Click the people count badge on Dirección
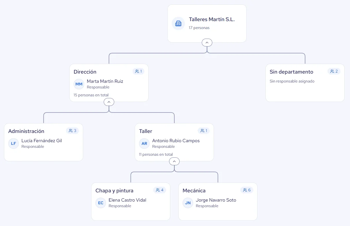 [x=138, y=71]
